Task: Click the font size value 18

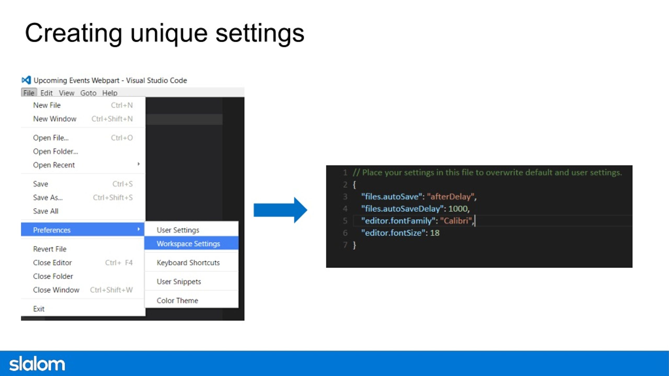Action: [435, 233]
